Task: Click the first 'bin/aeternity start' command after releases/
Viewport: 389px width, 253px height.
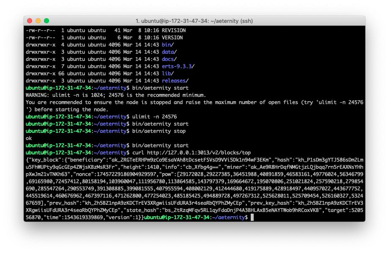Action: (160, 88)
